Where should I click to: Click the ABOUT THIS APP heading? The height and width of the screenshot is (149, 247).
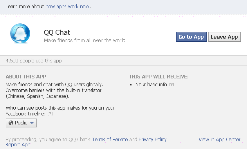click(x=26, y=76)
